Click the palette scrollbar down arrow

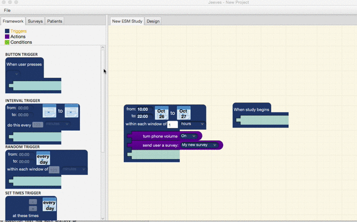pos(103,218)
